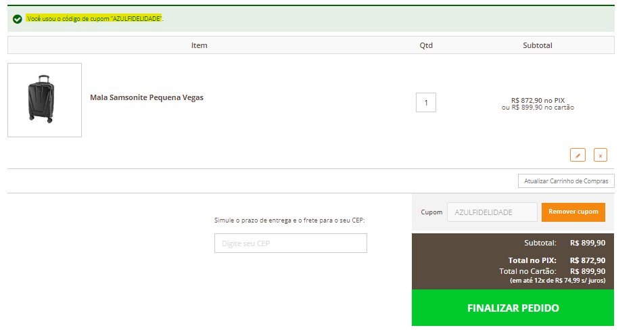
Task: Click the Cupom field with AZULFIDELIDADE
Action: coord(492,212)
